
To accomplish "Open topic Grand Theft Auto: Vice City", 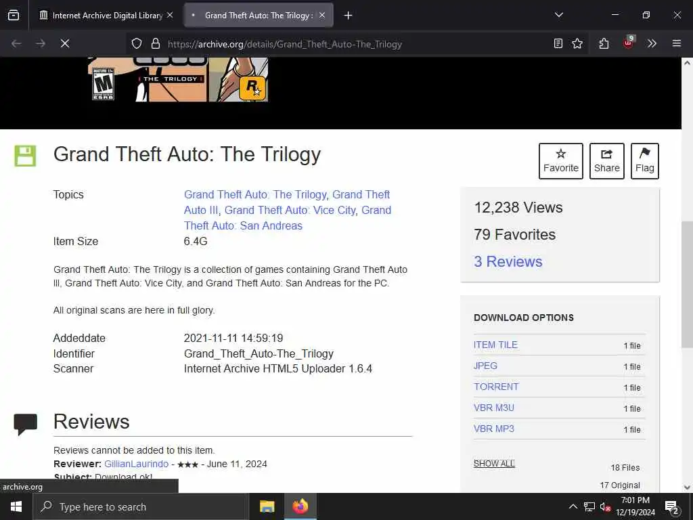I will point(290,210).
